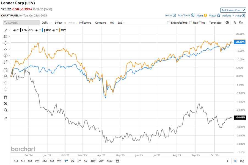Click the $SPX blue color swatch
Viewport: 248px width, 165px height.
click(42, 30)
